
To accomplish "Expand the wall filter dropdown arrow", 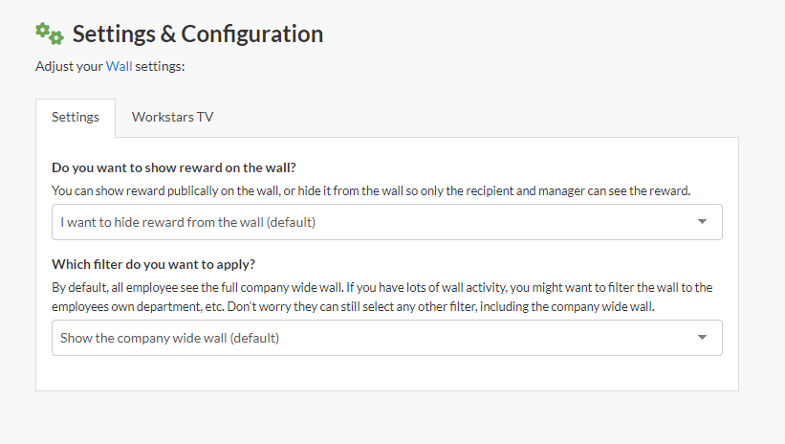I will (x=702, y=338).
